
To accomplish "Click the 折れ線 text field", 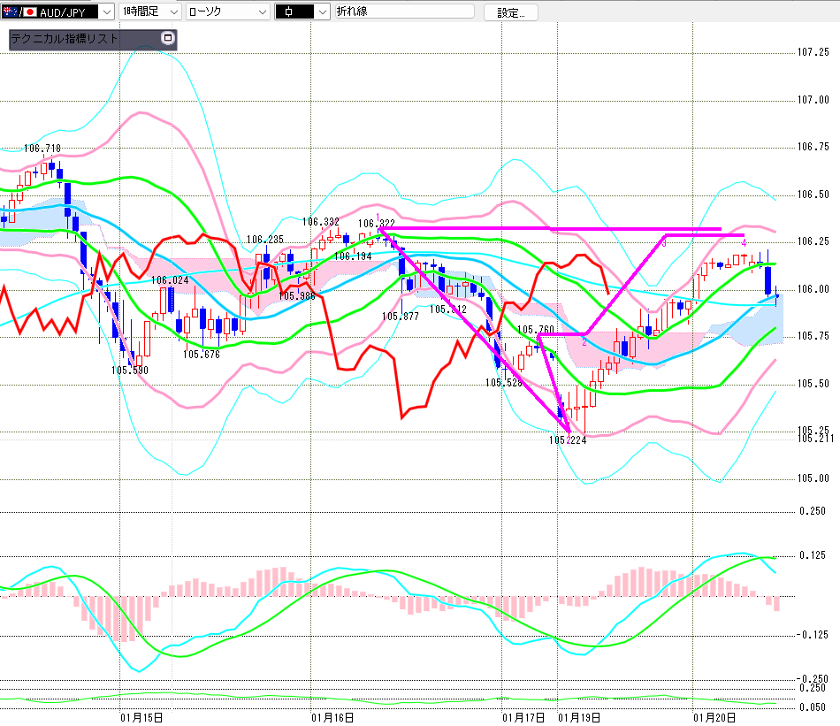I will [403, 11].
